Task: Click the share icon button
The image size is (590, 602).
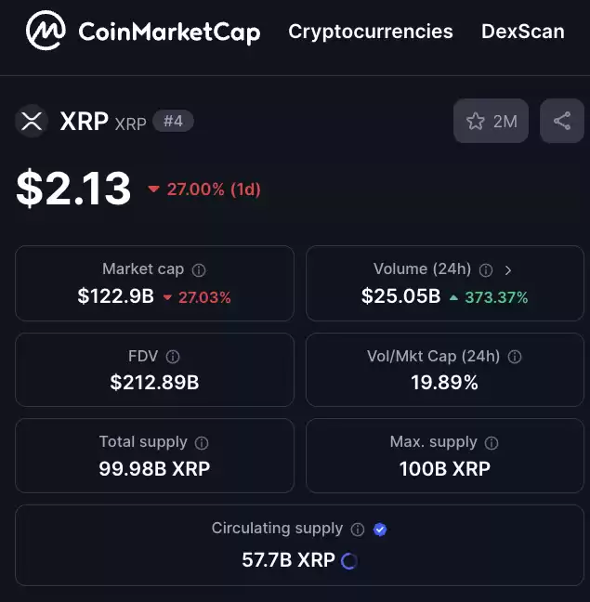Action: 561,121
